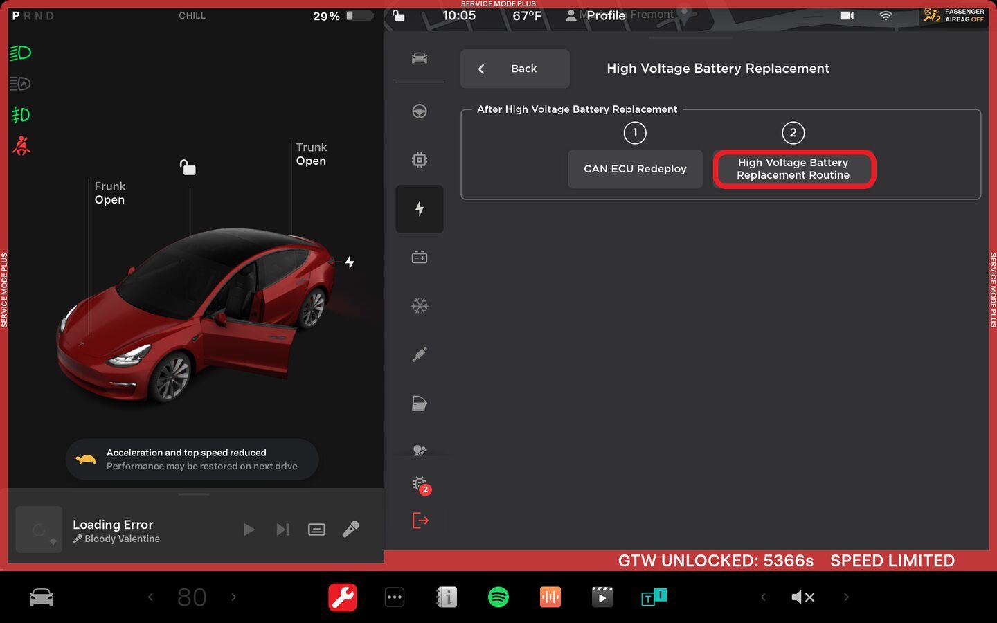Decrease temperature with left chevron near 80
The image size is (997, 623).
(x=150, y=597)
